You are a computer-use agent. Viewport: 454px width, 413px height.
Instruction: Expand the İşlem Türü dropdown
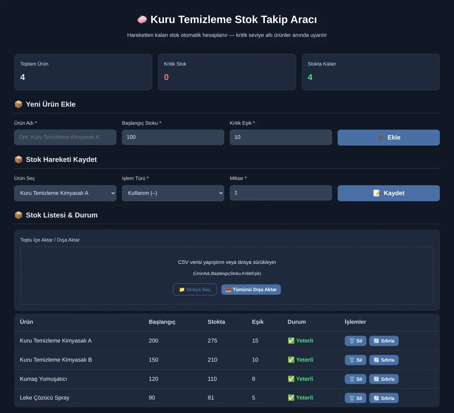[173, 193]
